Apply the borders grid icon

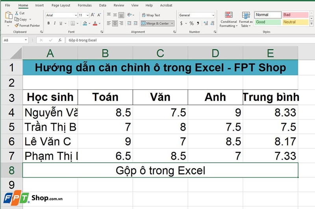pos(73,24)
